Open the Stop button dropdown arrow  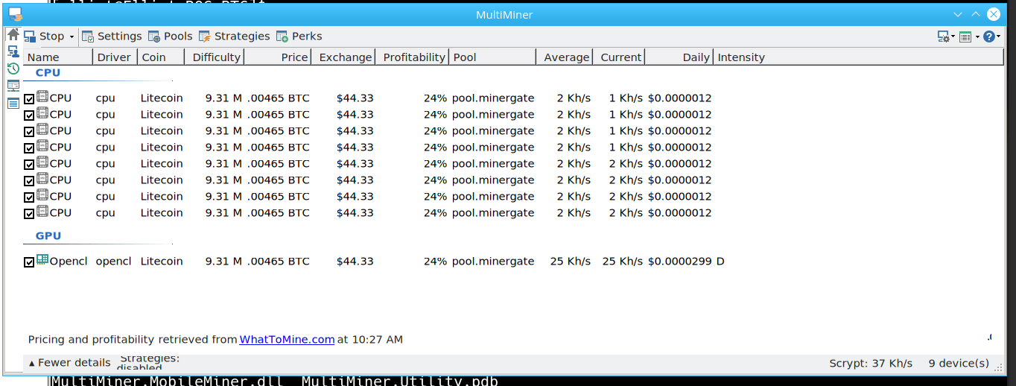[72, 37]
